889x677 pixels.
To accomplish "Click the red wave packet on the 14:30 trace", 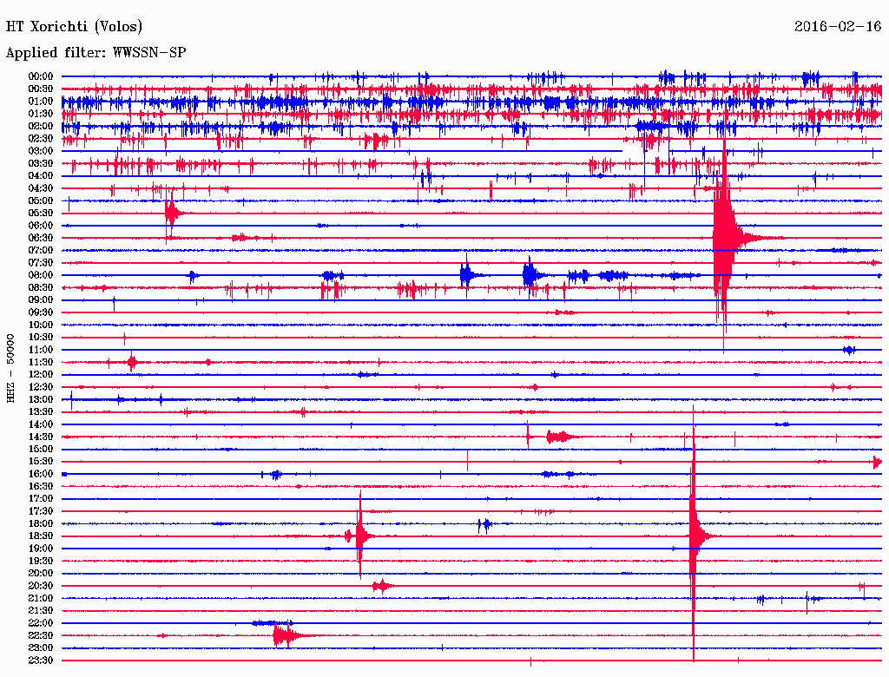I will point(560,437).
